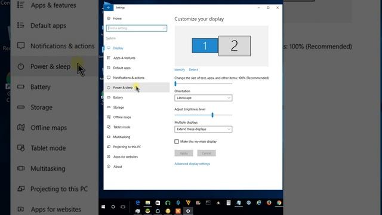Focus the Find a setting search box

coord(137,28)
